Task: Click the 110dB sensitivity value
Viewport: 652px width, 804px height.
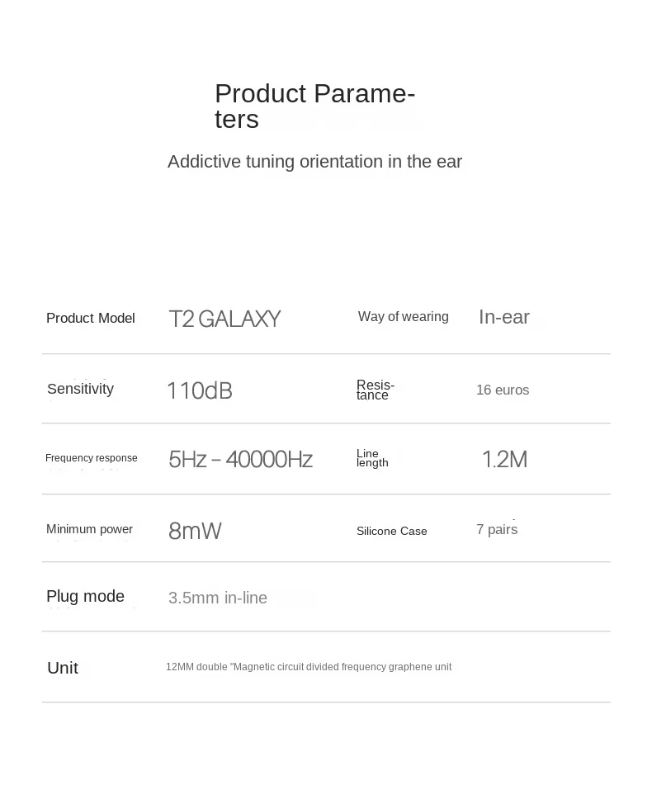Action: click(200, 390)
